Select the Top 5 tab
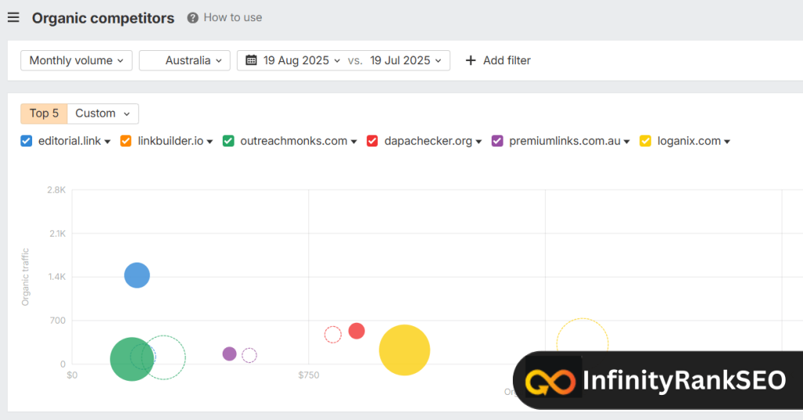Screen dimensions: 803x420 point(44,114)
